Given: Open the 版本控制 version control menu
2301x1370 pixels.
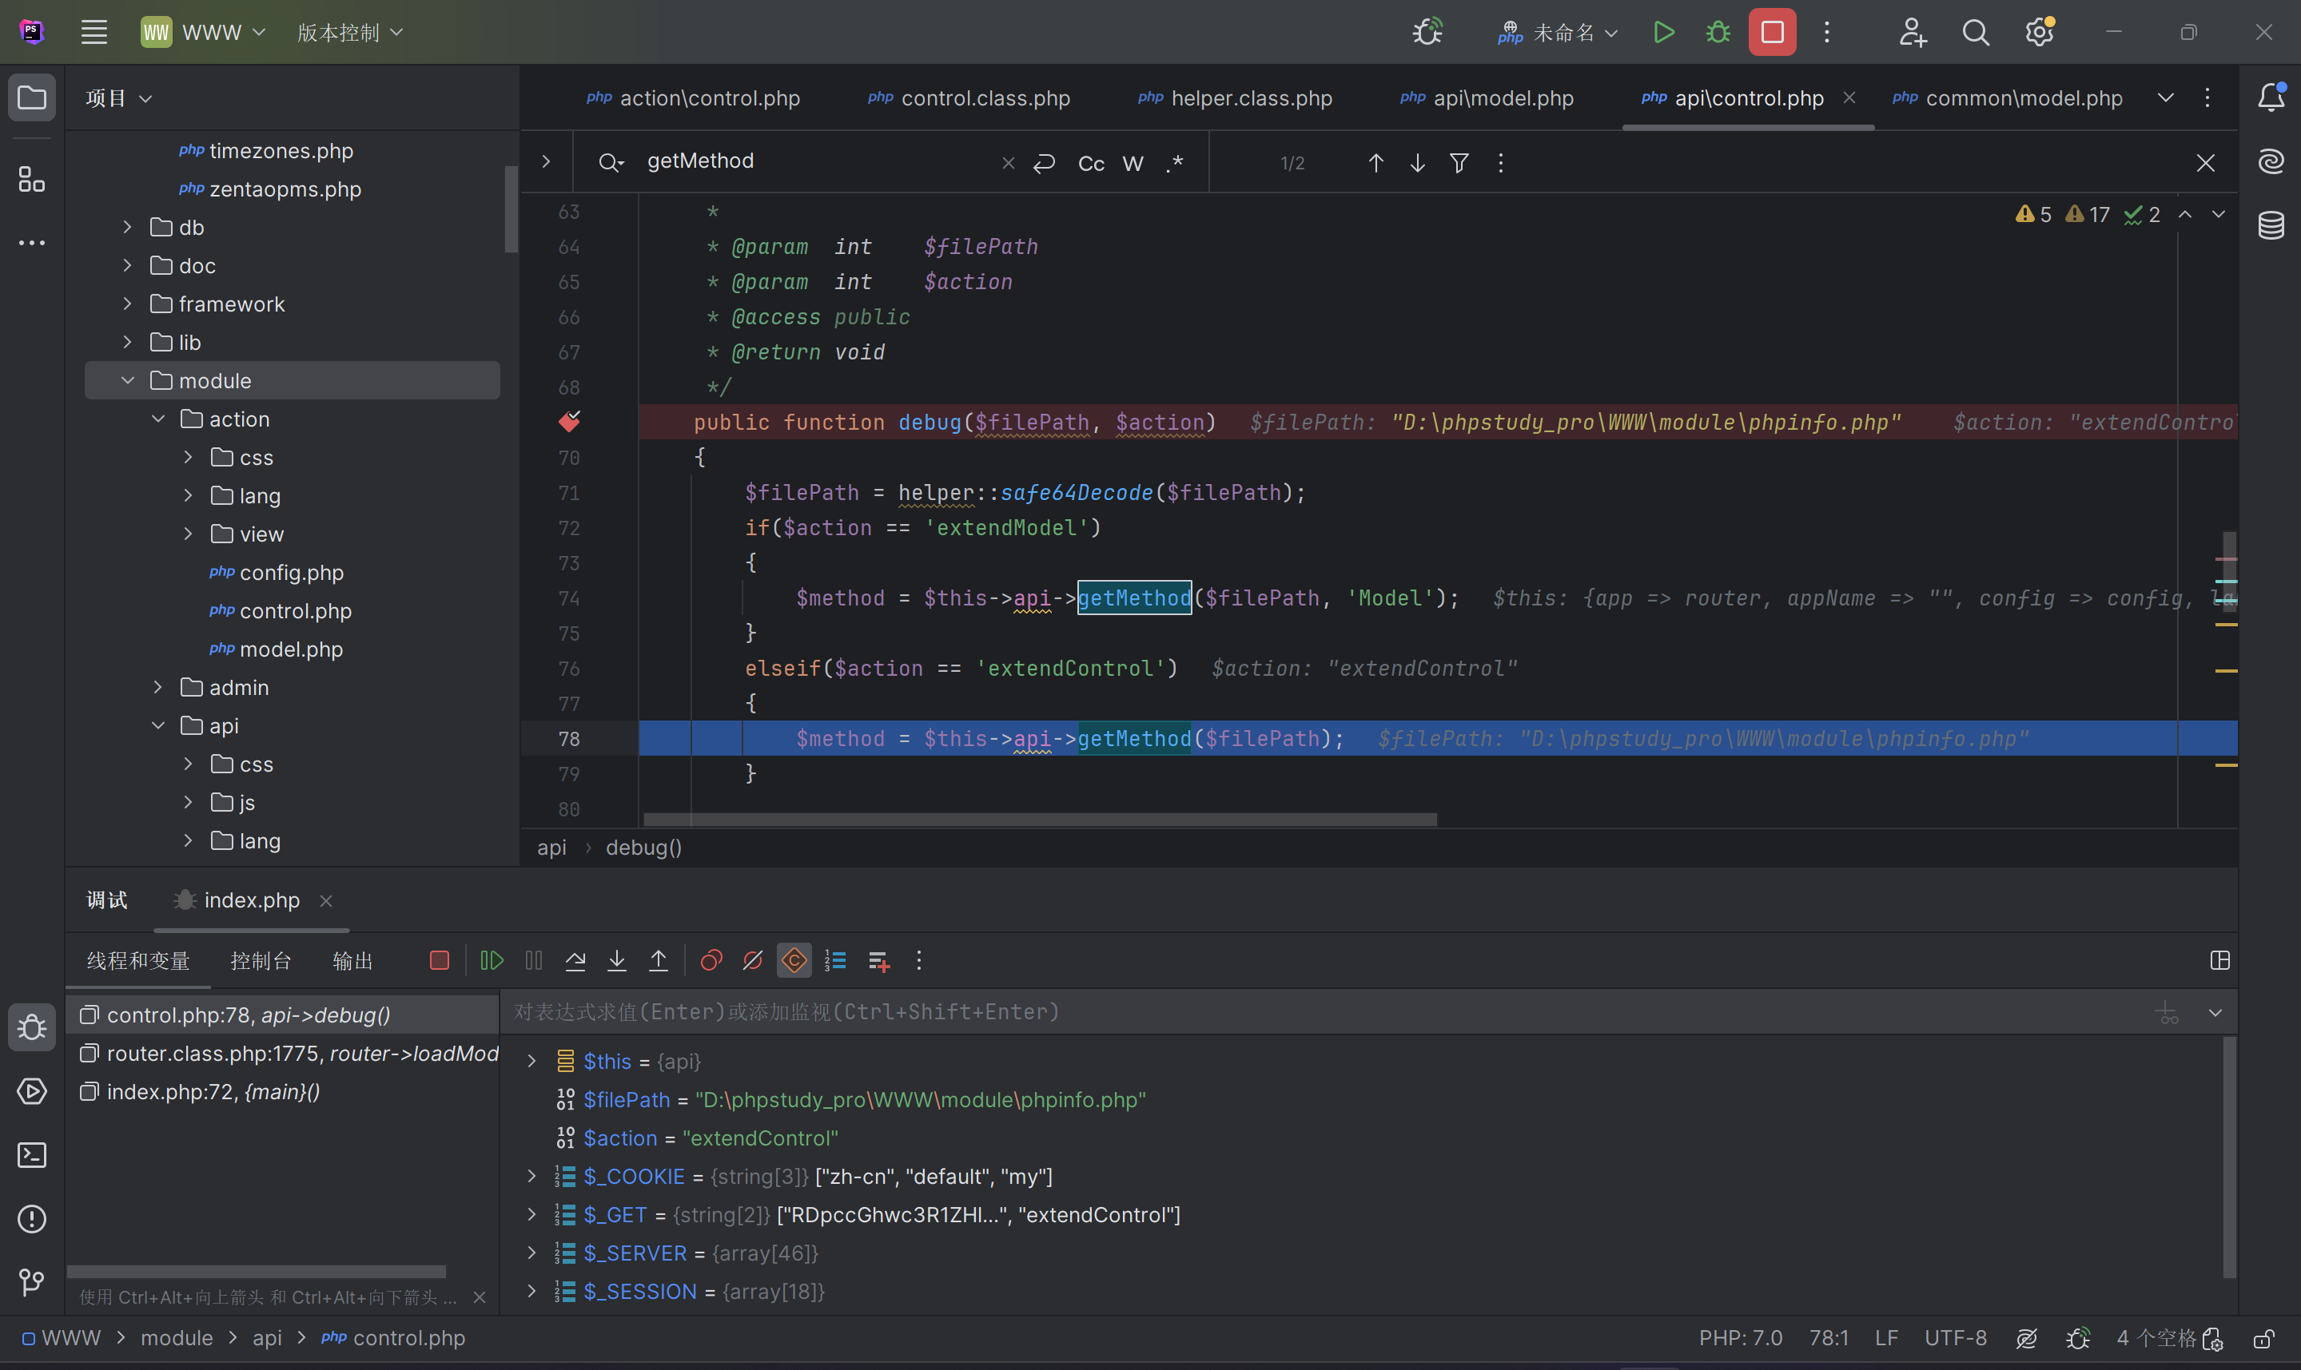Looking at the screenshot, I should click(350, 32).
